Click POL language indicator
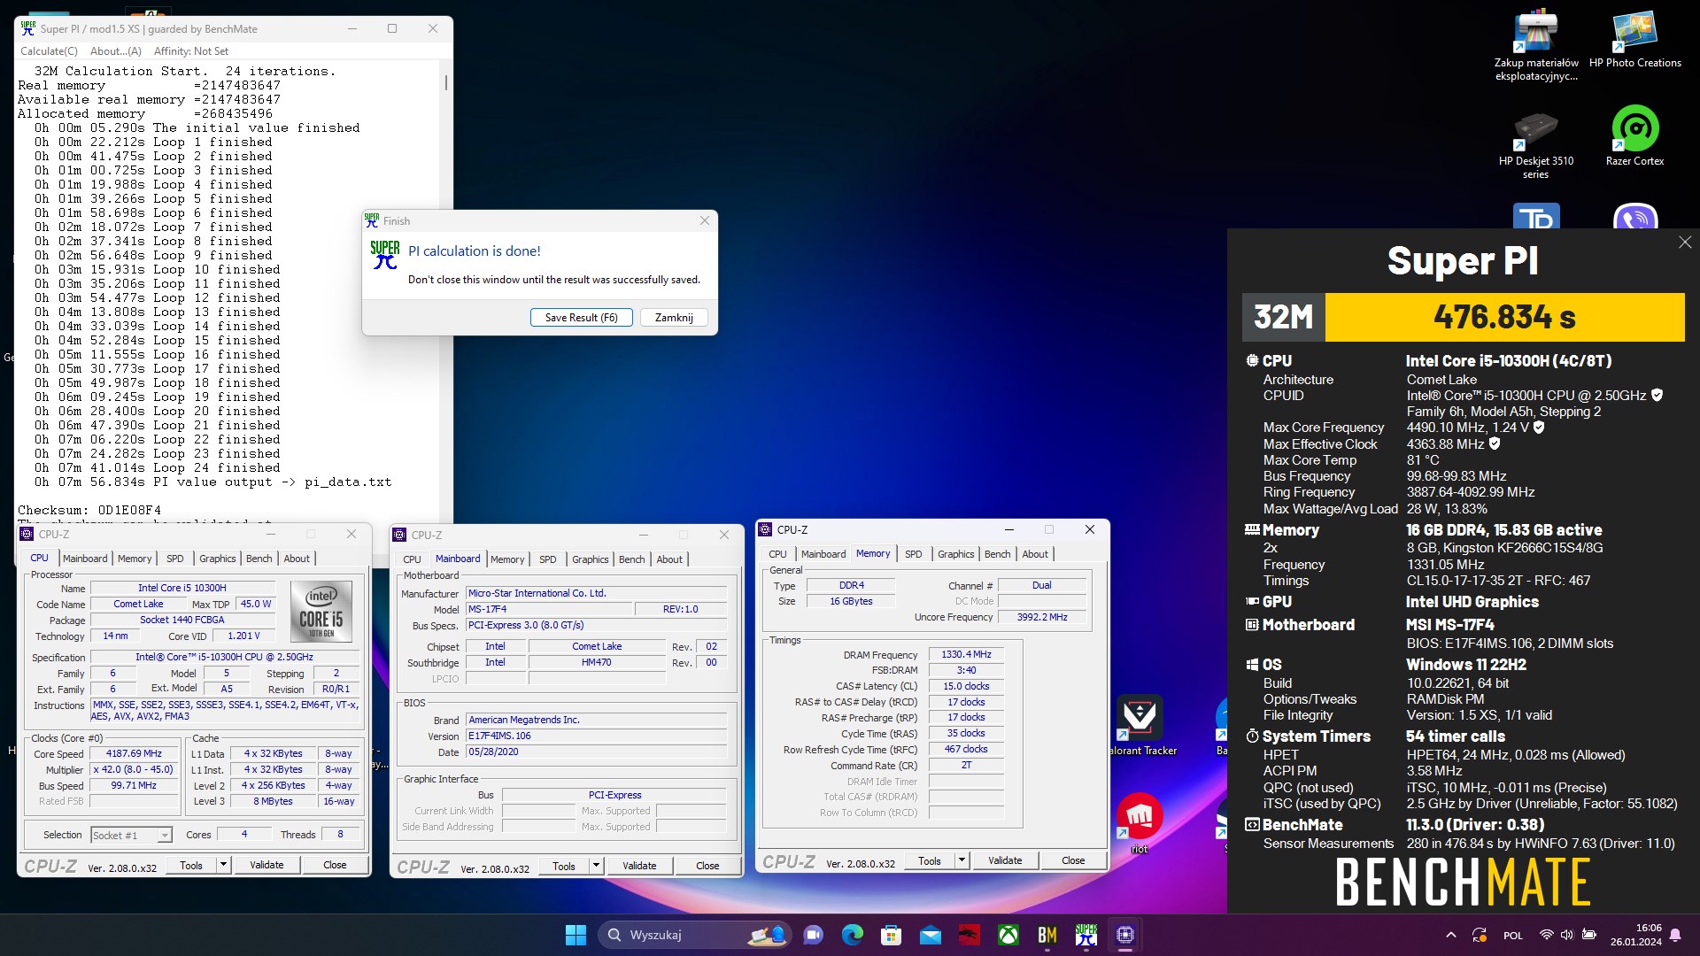The image size is (1700, 956). tap(1513, 936)
